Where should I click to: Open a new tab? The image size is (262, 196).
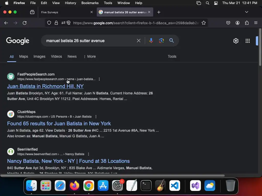(159, 12)
